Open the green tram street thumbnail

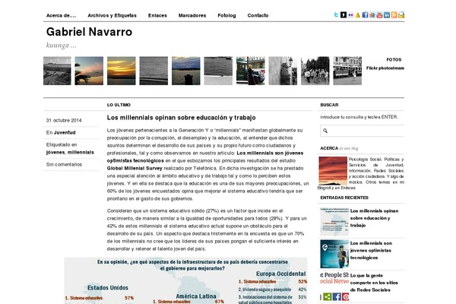(250, 71)
